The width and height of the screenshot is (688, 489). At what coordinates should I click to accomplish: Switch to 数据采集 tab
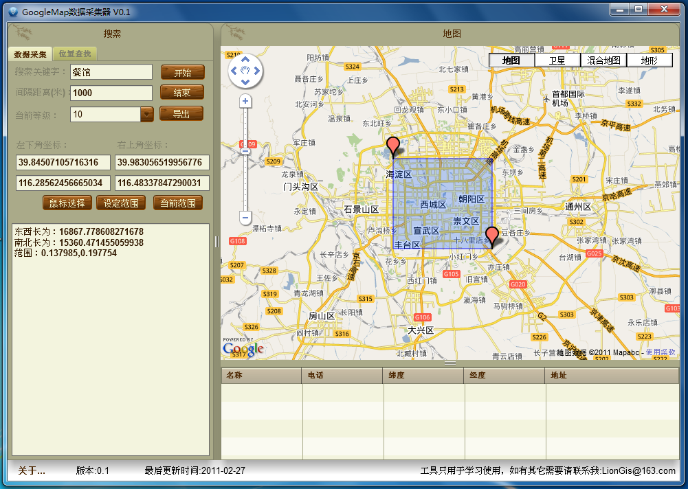coord(30,54)
